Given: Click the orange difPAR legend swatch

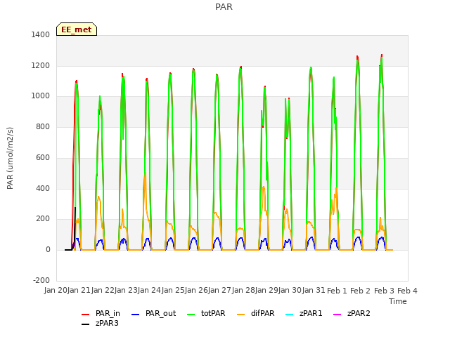Looking at the screenshot, I should pos(241,315).
